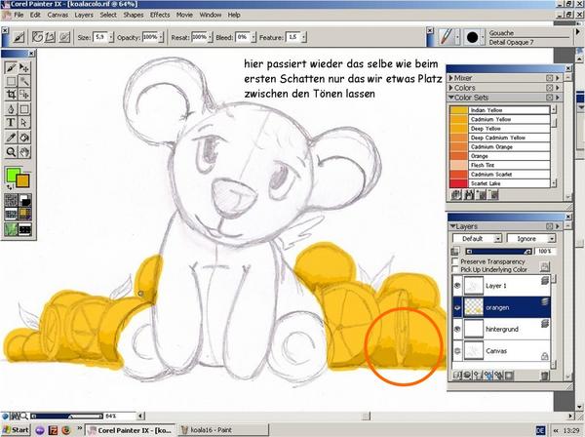The height and width of the screenshot is (437, 585).
Task: Toggle the Mixer palette display box
Action: point(549,78)
